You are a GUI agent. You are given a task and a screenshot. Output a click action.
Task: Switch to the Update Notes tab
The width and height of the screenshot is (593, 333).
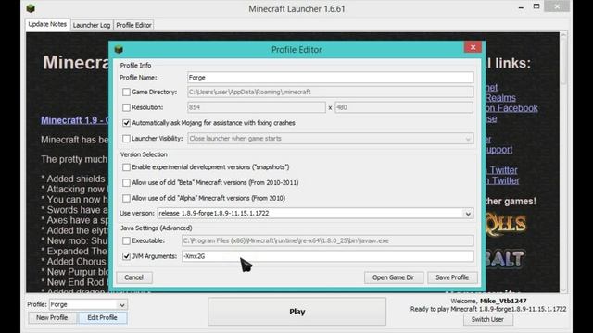(x=47, y=24)
